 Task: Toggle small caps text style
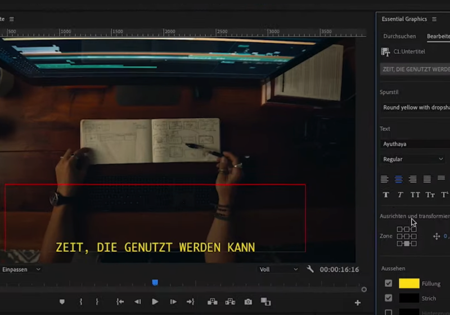point(430,195)
